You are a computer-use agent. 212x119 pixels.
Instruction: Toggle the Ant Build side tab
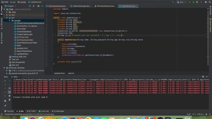(x=211, y=11)
